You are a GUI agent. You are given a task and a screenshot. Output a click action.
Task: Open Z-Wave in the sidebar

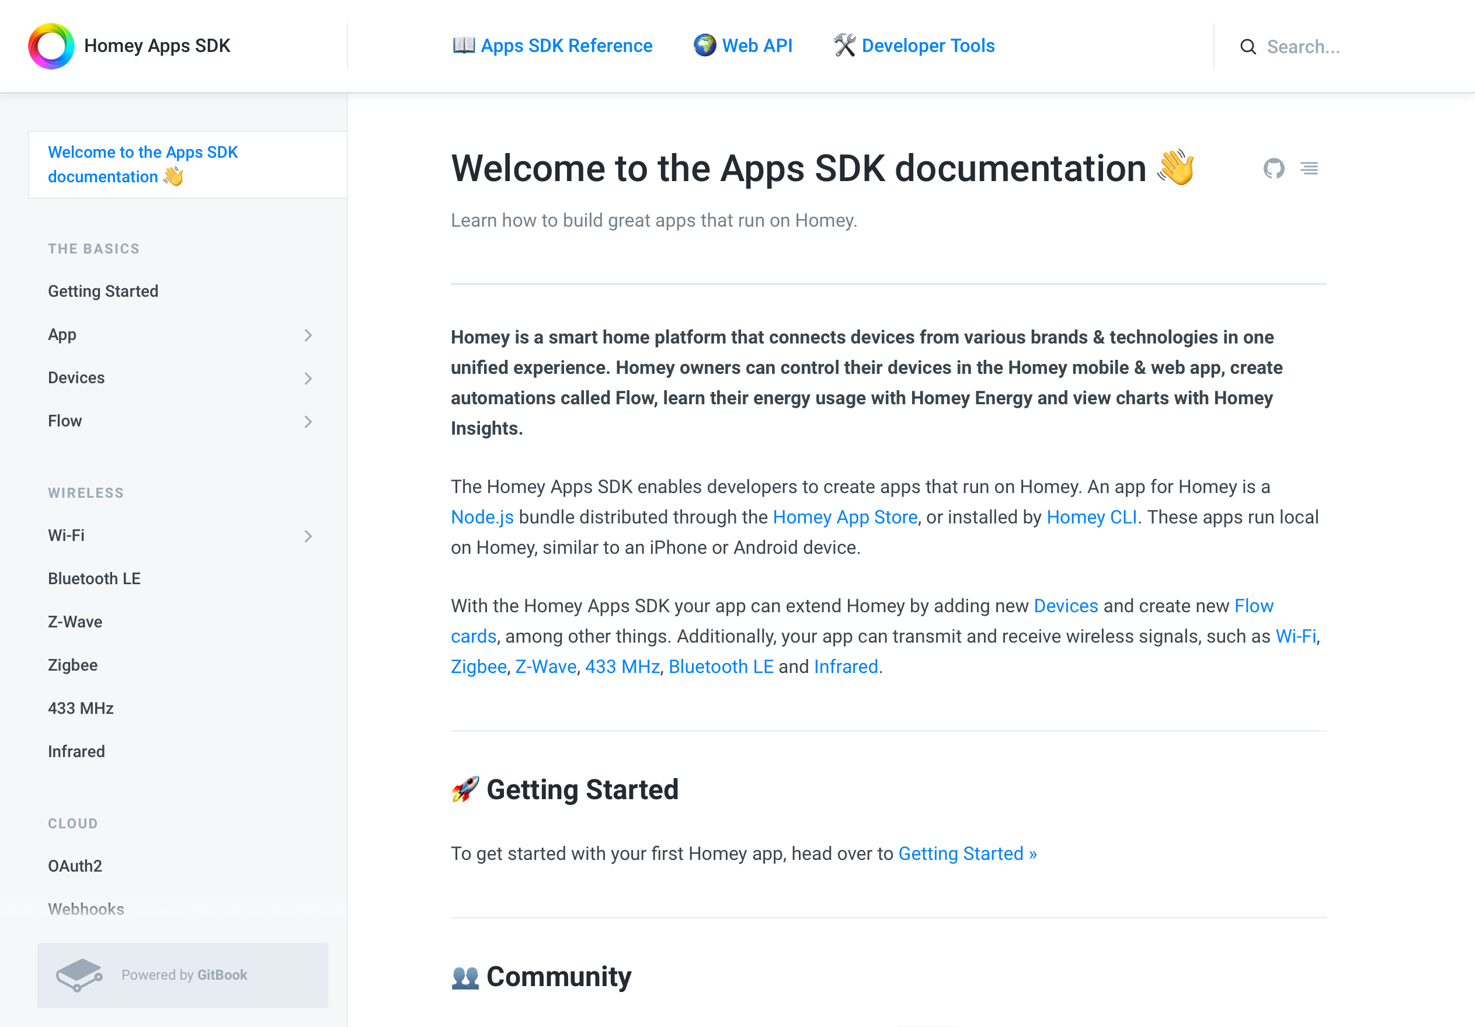(75, 622)
